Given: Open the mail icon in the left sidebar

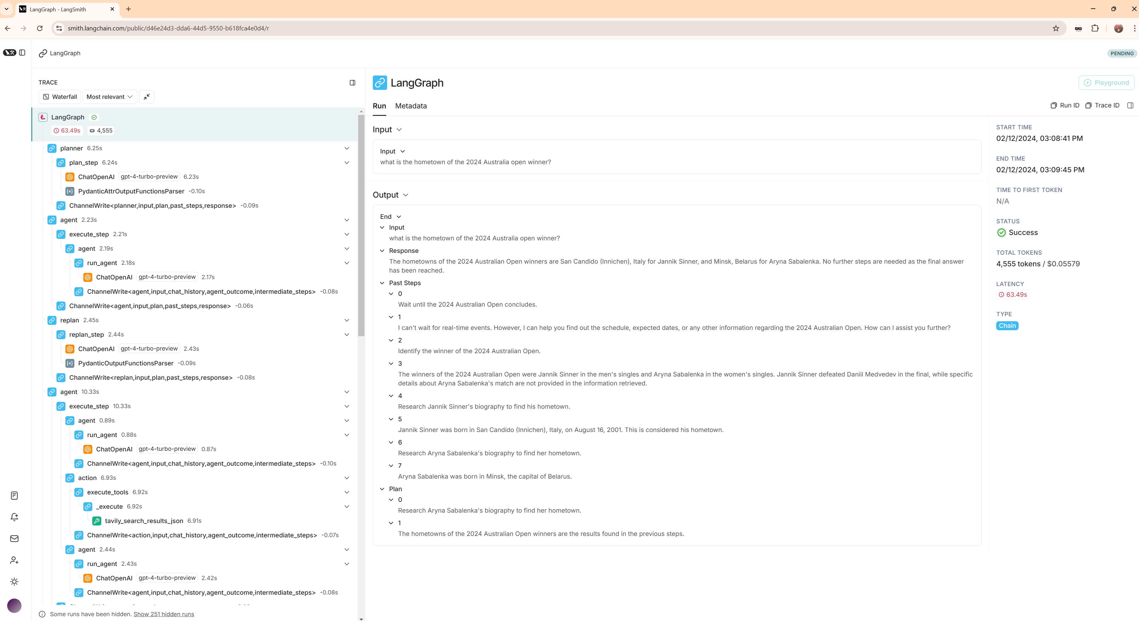Looking at the screenshot, I should coord(14,538).
